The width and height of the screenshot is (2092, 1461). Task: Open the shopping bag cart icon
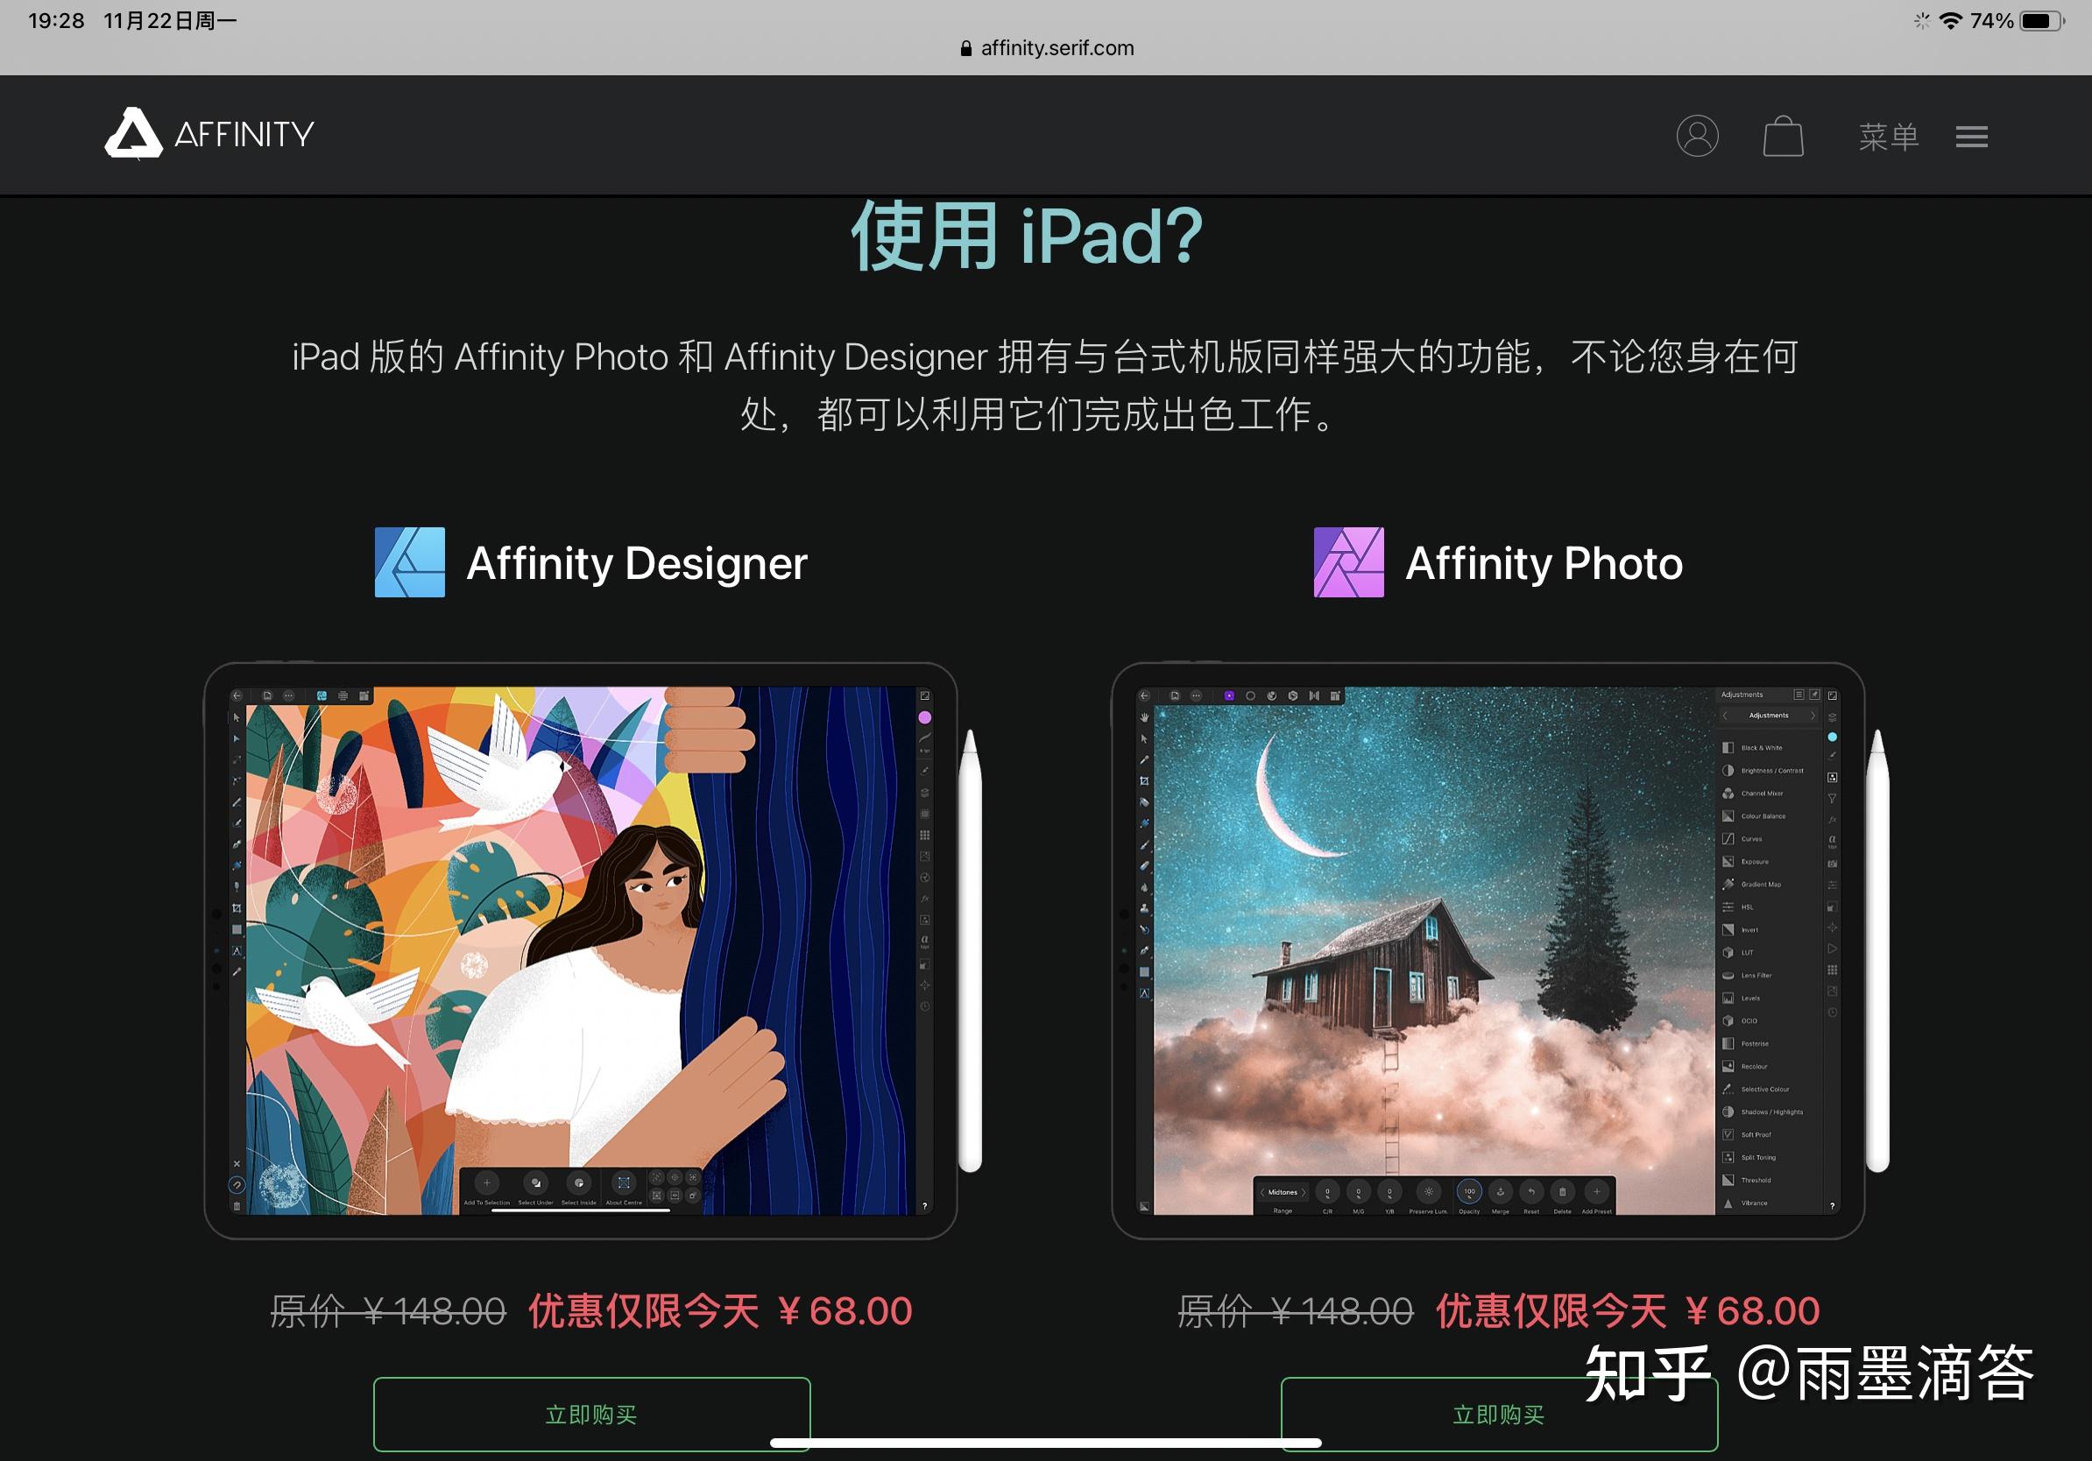[1783, 137]
